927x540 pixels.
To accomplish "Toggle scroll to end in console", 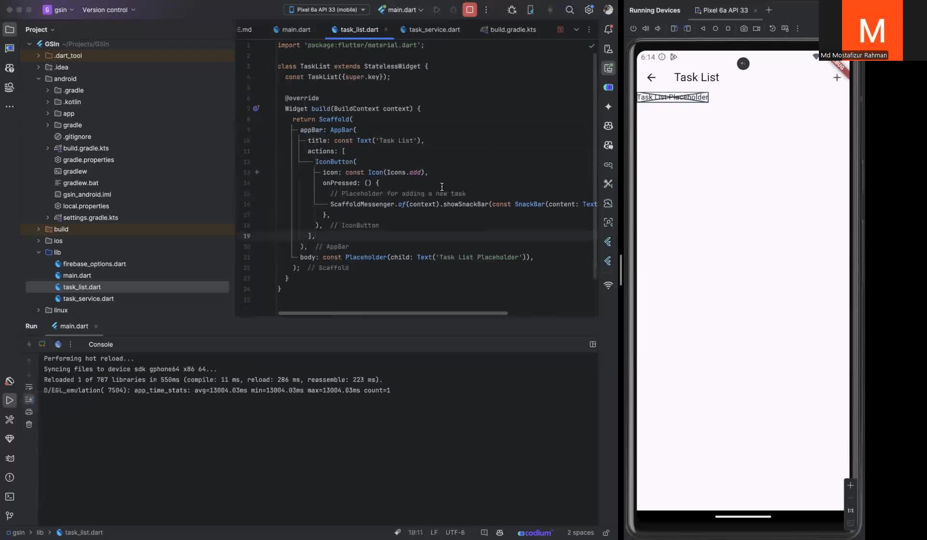I will tap(29, 399).
